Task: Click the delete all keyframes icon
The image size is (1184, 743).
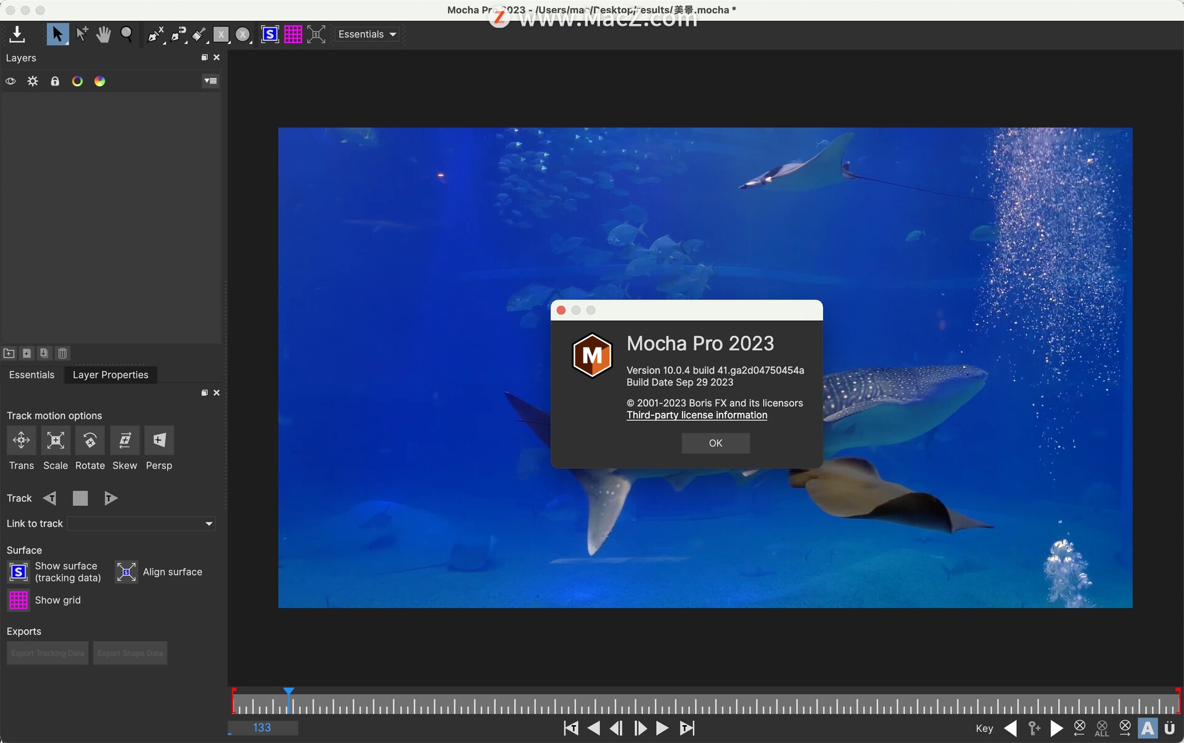Action: [x=1102, y=729]
